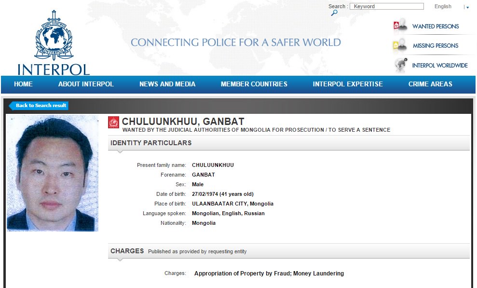Follow the WANTED PERSONS text link
Viewport: 477px width, 288px height.
pos(436,27)
